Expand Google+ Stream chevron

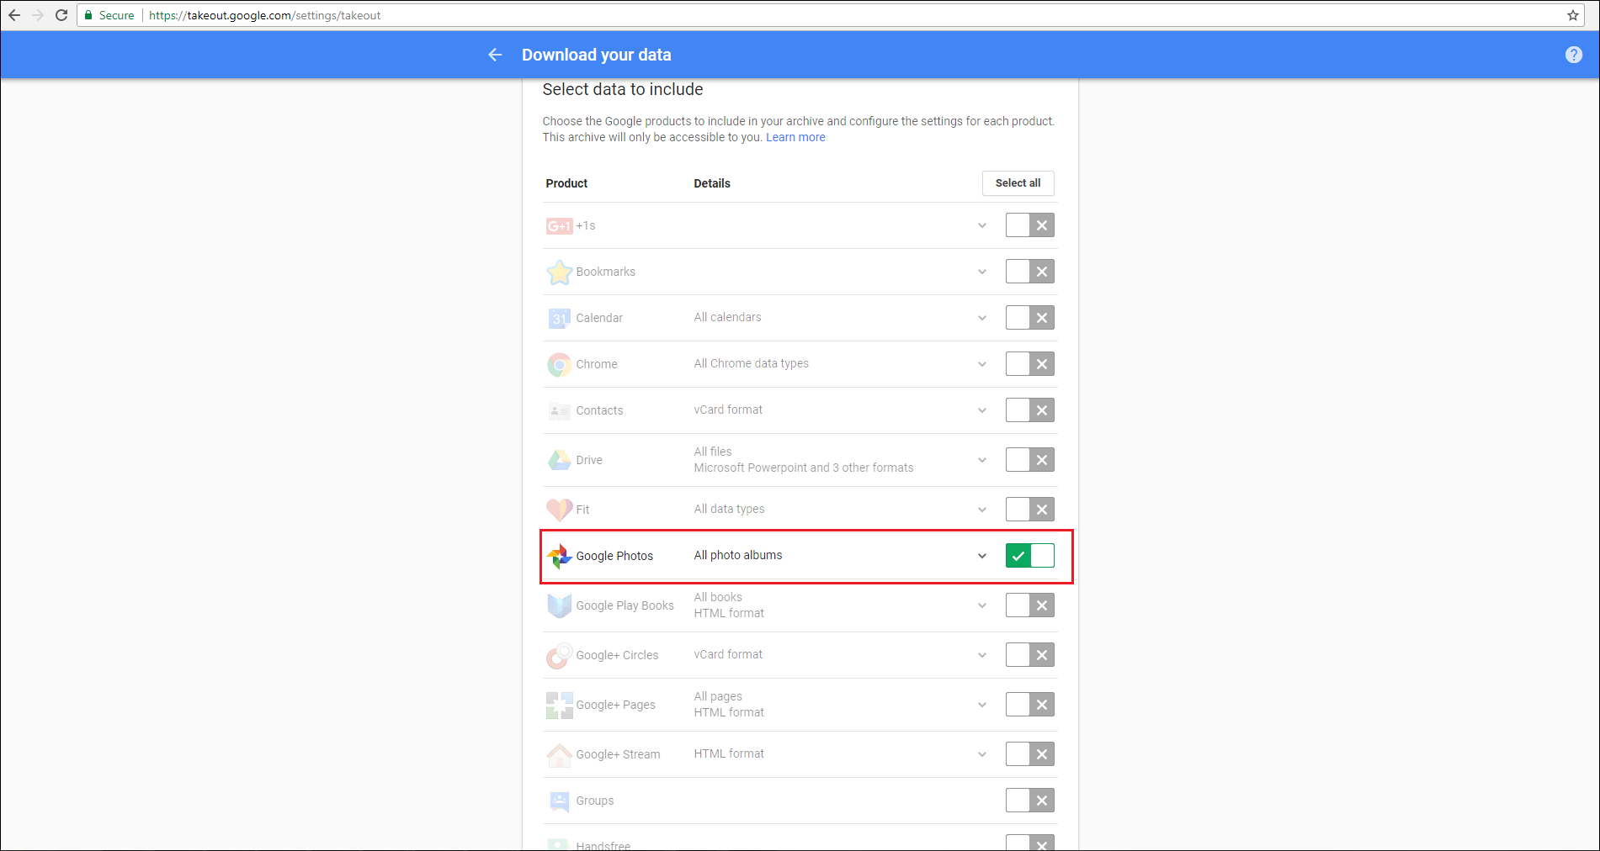(982, 754)
